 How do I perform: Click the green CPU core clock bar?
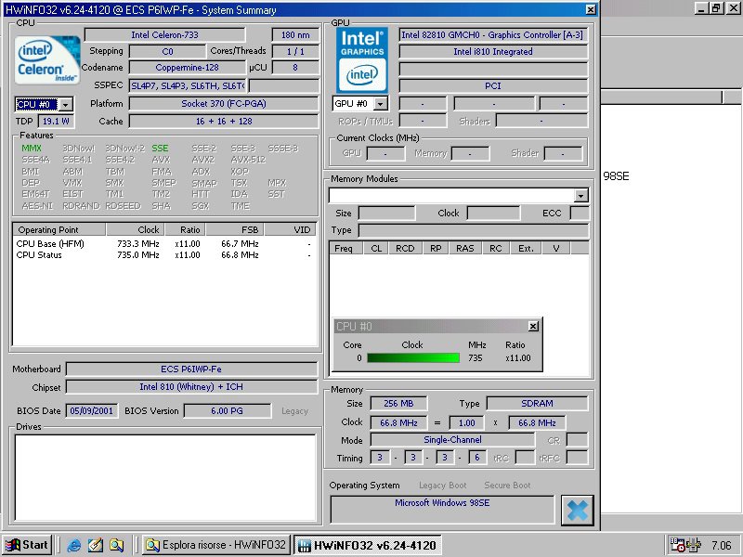click(412, 357)
